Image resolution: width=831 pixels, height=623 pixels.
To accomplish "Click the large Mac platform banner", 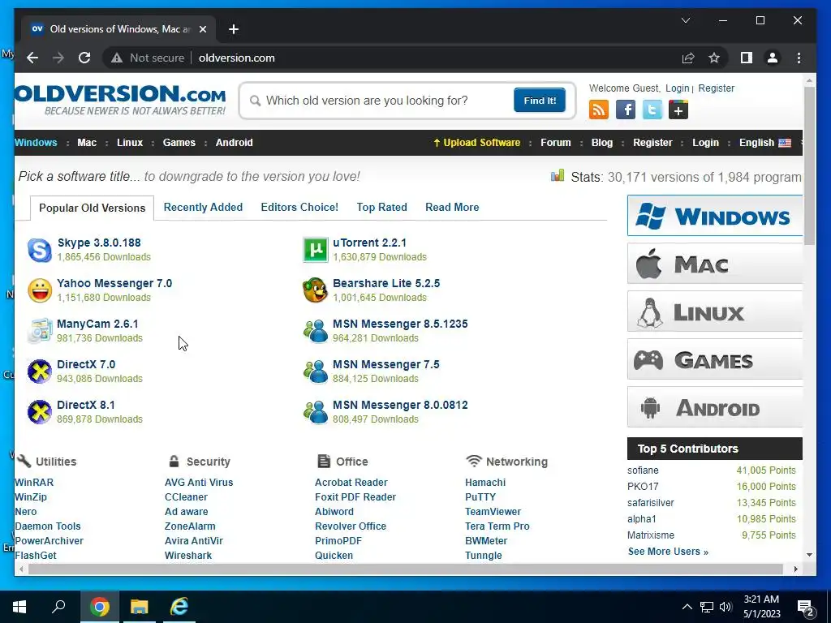I will point(715,264).
